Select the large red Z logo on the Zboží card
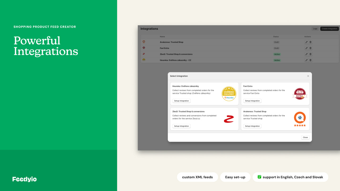 pos(229,119)
